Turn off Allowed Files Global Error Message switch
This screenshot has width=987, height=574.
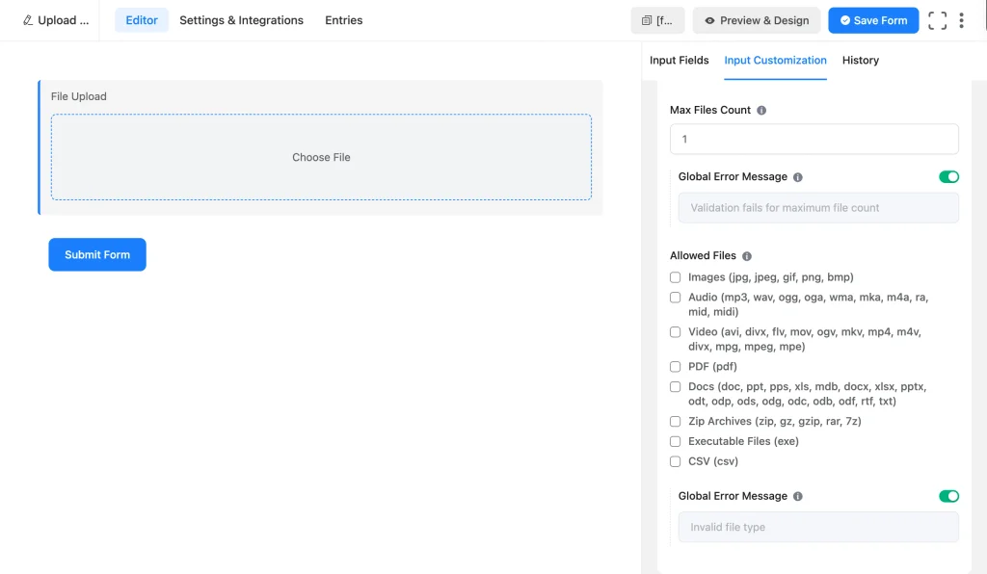coord(948,496)
